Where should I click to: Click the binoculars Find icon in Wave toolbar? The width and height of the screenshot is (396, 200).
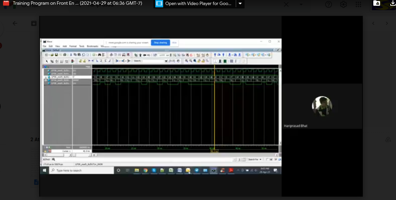tap(100, 55)
